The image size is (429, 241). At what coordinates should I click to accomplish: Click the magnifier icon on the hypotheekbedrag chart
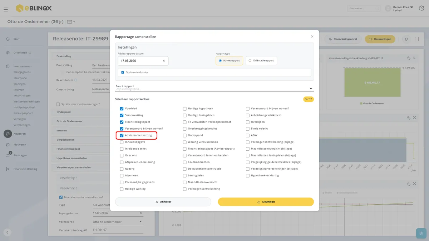coord(414,58)
